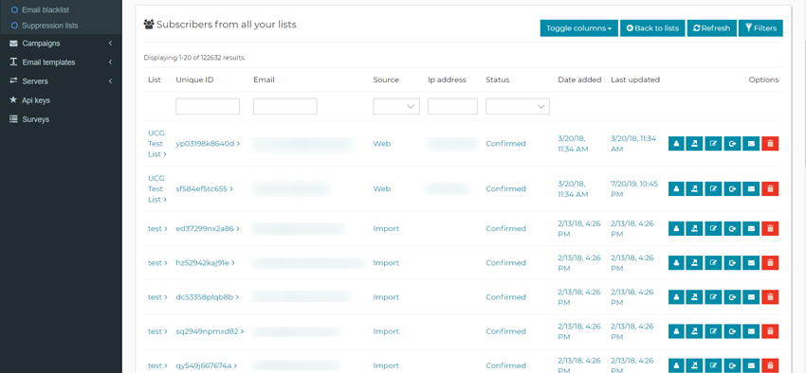The image size is (806, 373).
Task: Focus the Email filter field
Action: (x=285, y=106)
